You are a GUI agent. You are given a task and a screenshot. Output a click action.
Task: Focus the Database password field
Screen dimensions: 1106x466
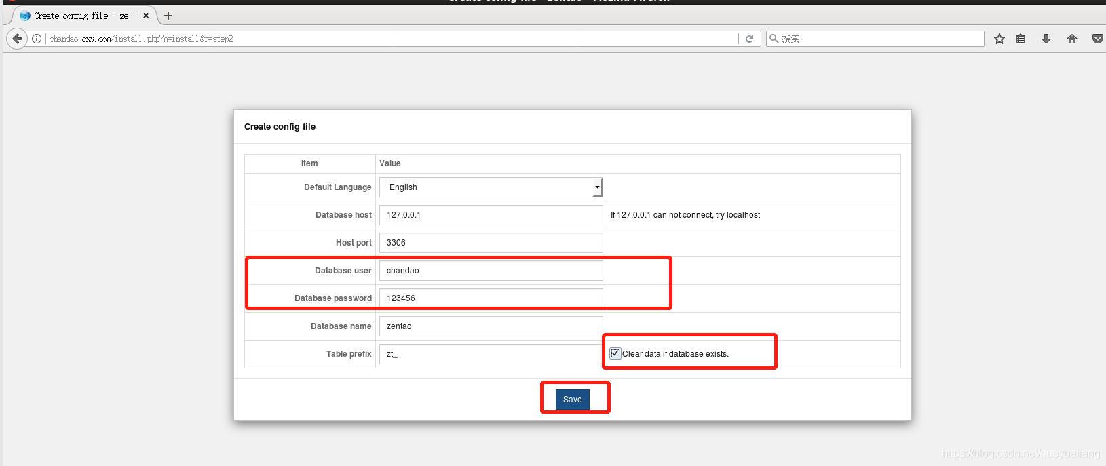click(491, 298)
